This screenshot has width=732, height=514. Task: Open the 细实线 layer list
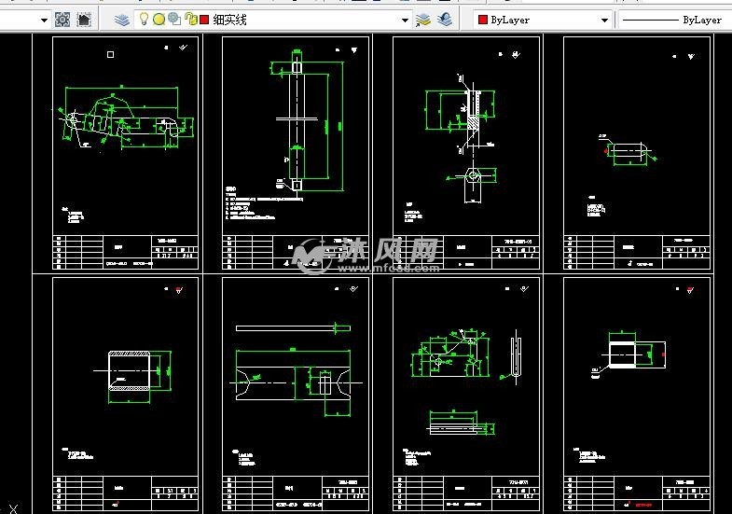pyautogui.click(x=273, y=20)
